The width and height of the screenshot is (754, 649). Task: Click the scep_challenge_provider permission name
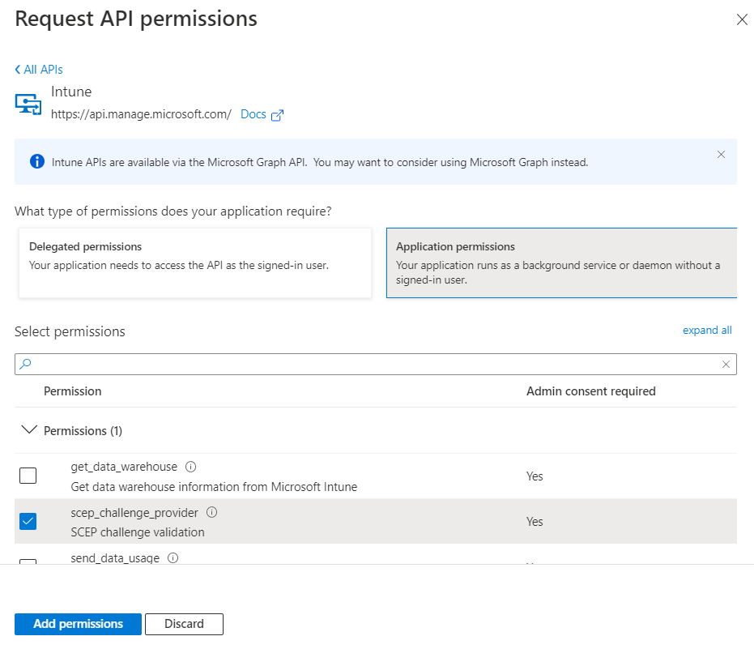click(x=134, y=513)
